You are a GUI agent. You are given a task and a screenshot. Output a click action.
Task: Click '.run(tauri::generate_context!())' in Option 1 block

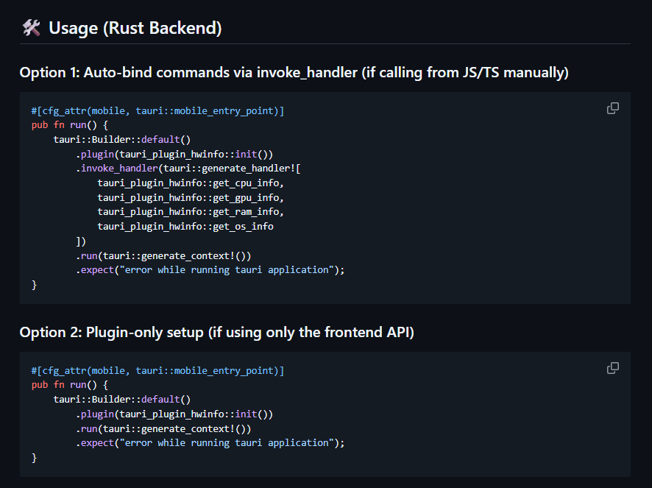(x=163, y=256)
